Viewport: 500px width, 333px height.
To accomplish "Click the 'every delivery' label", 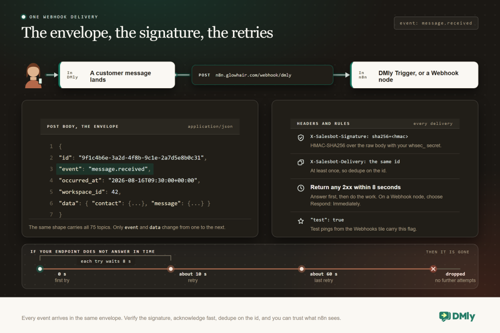I will pos(433,123).
